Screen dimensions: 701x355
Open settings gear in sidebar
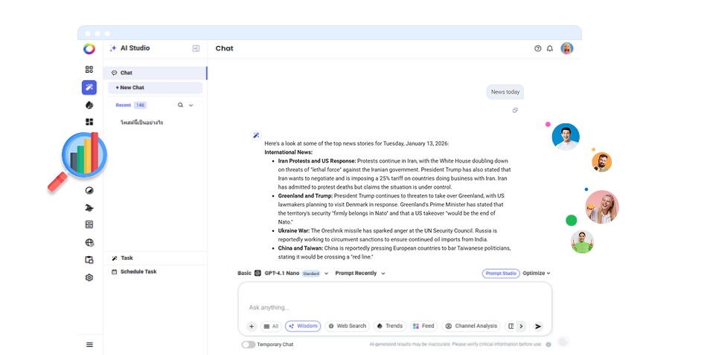point(89,278)
